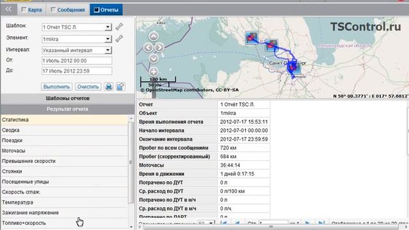Select Сводка in report results
The image size is (409, 230).
click(65, 130)
